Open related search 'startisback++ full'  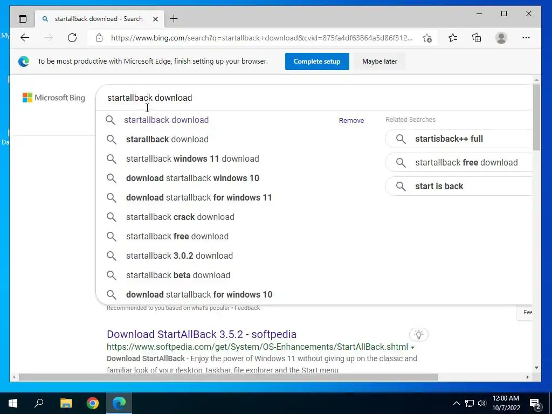click(x=458, y=139)
